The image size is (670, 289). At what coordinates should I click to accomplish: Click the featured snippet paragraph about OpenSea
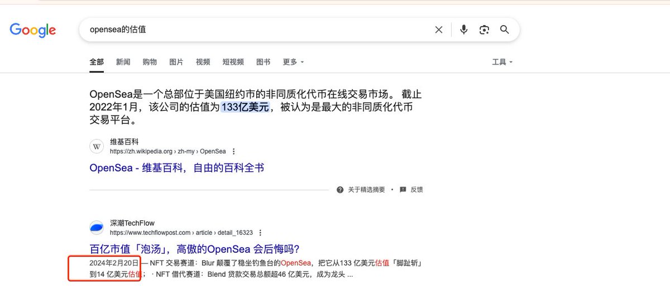coord(255,107)
